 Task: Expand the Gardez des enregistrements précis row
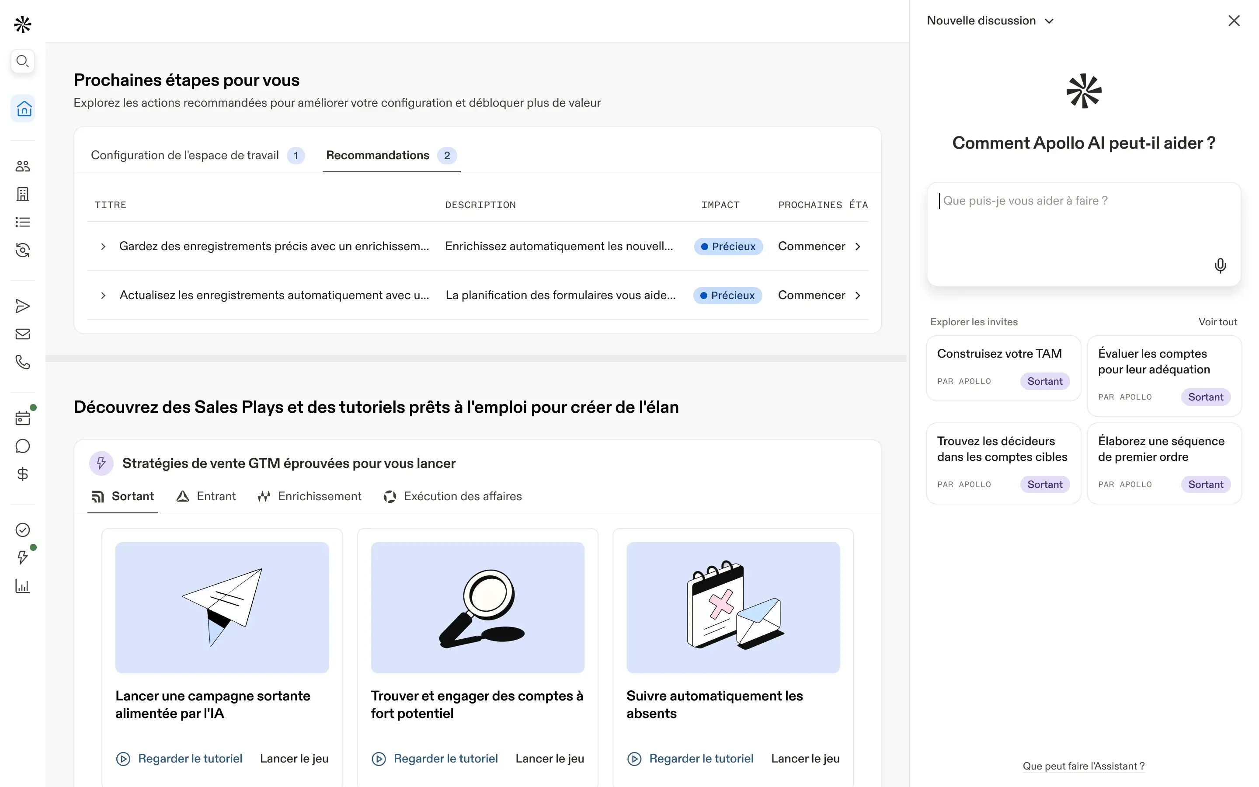coord(103,247)
